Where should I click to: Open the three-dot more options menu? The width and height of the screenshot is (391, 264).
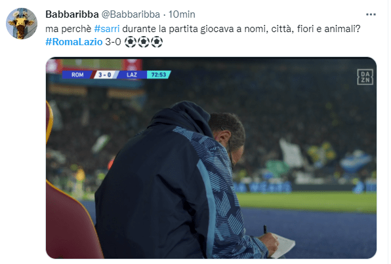coord(371,14)
